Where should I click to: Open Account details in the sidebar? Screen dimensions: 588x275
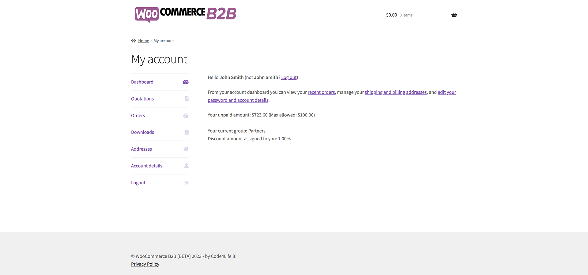click(x=147, y=166)
